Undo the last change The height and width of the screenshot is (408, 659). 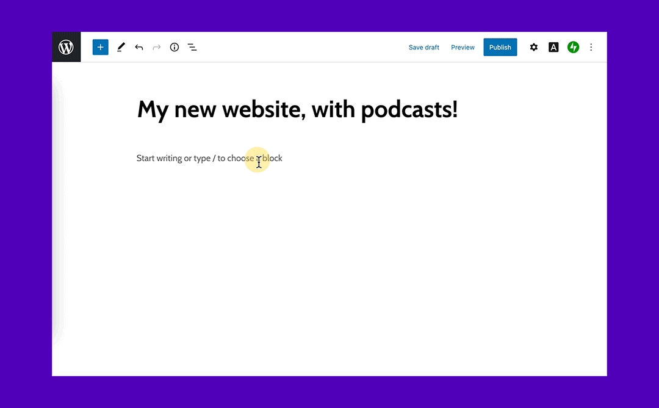point(139,47)
